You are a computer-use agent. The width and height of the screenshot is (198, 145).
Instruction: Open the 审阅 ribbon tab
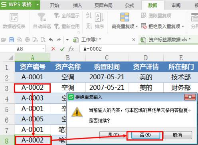coord(176,5)
